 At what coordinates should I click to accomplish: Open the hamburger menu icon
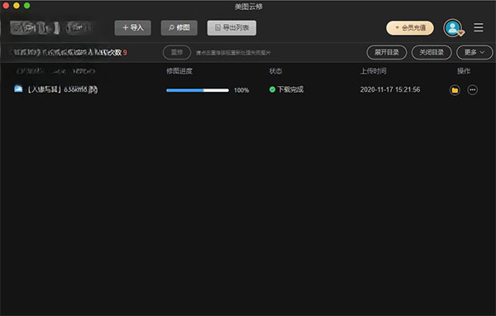click(479, 27)
